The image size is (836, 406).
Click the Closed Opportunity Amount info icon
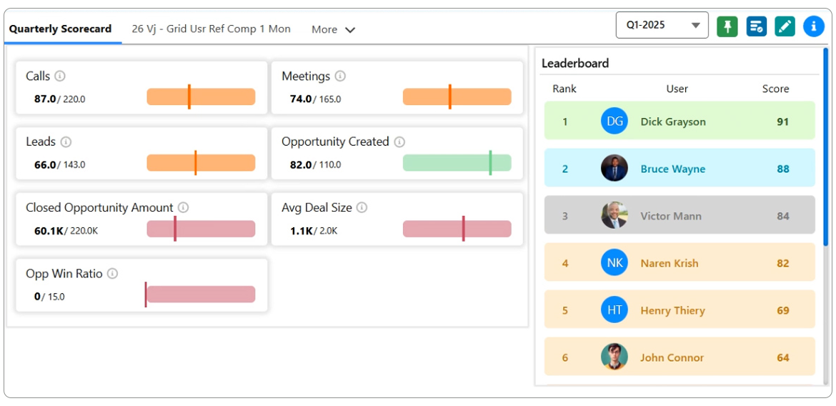coord(183,208)
